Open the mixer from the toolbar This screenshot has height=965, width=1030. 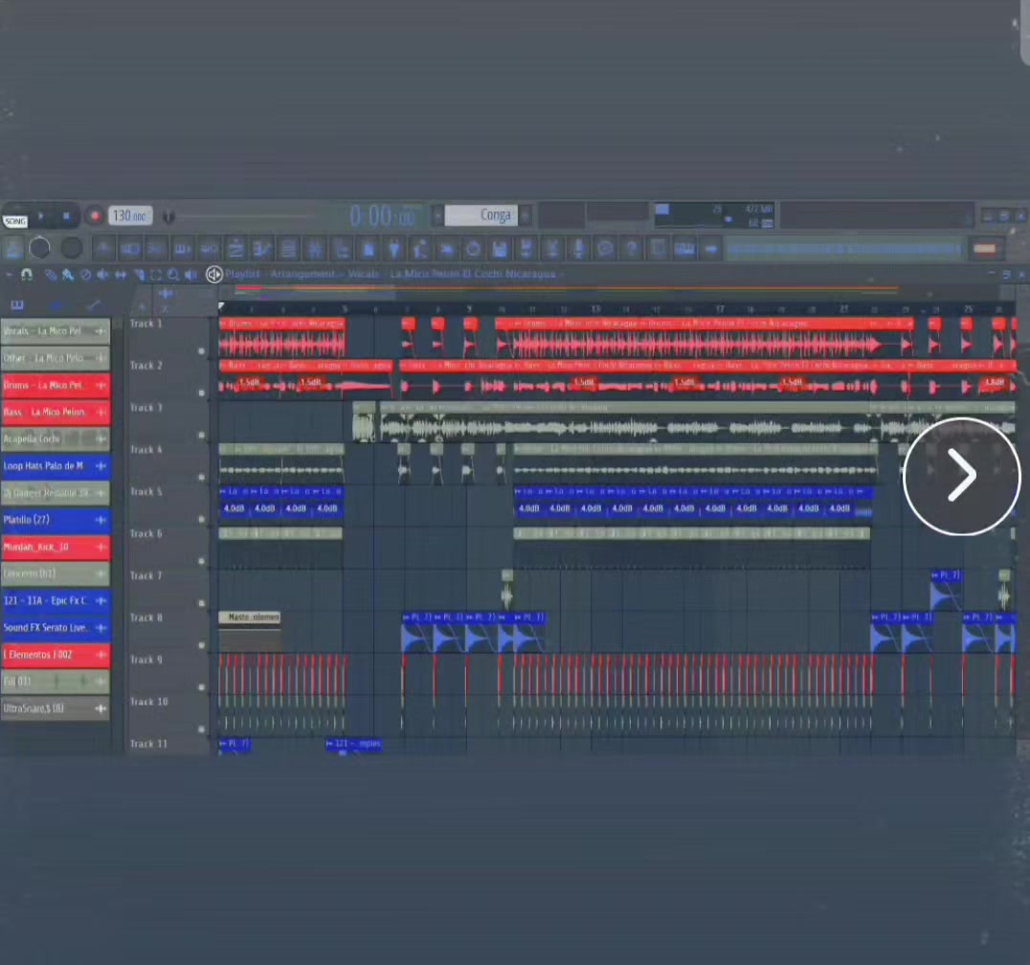click(x=315, y=249)
